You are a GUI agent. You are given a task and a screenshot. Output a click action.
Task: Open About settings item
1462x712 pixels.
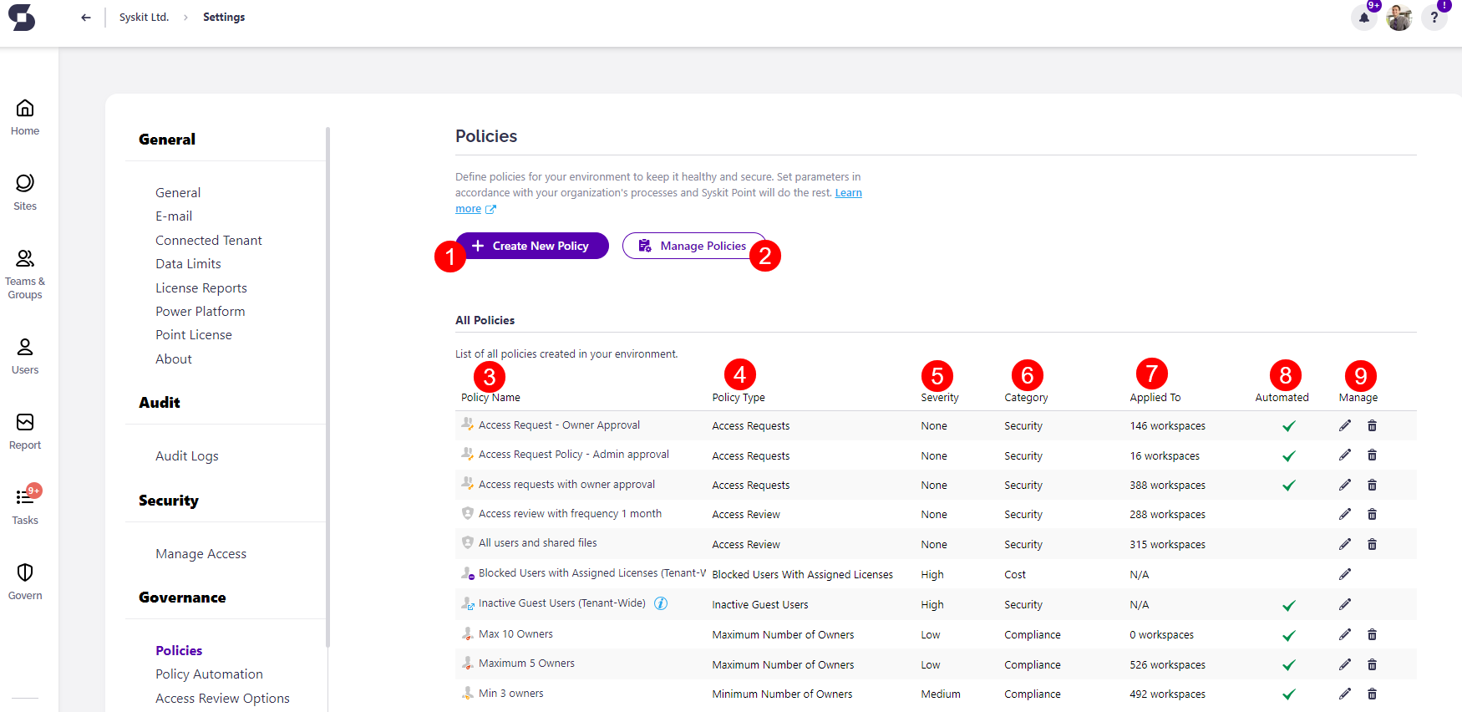pos(174,359)
